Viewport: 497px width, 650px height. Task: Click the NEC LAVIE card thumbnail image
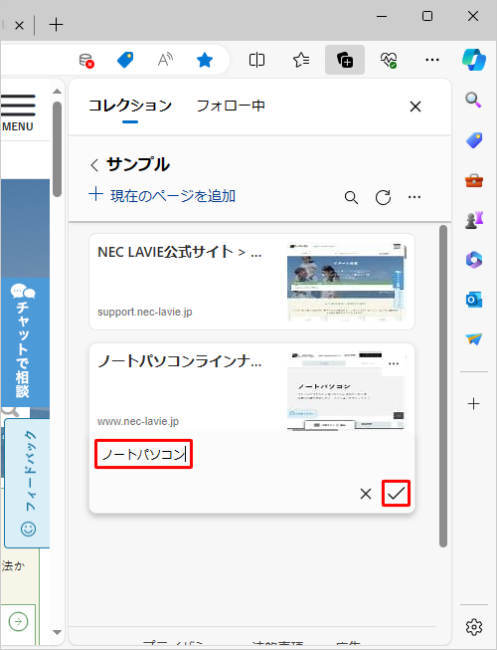click(346, 282)
